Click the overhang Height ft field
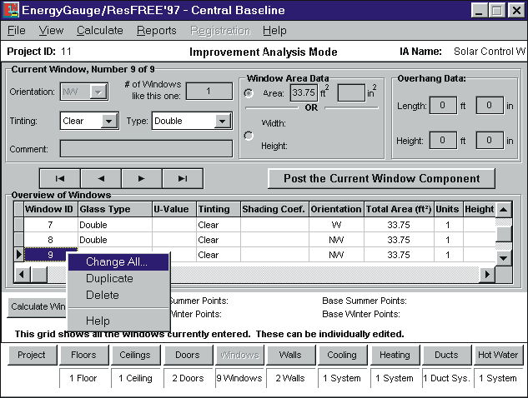 click(x=443, y=140)
